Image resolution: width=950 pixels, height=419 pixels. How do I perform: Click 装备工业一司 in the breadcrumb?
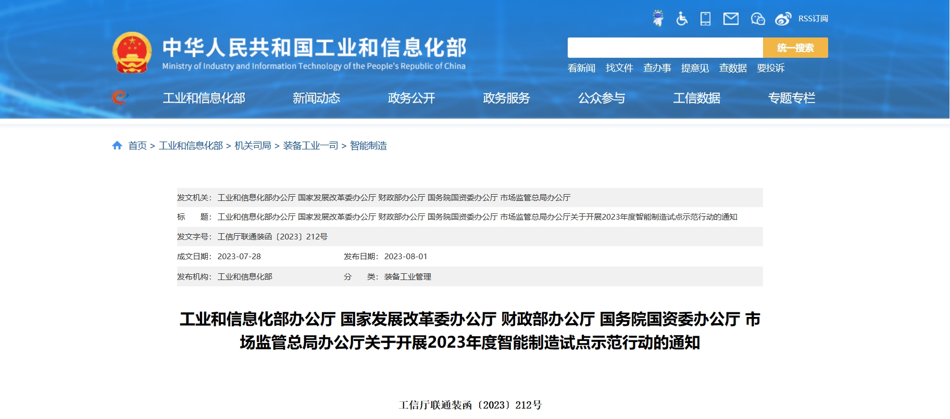(x=310, y=146)
